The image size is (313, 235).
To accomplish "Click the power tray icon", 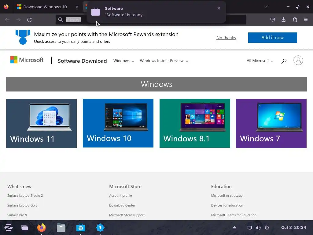I will coord(267,228).
